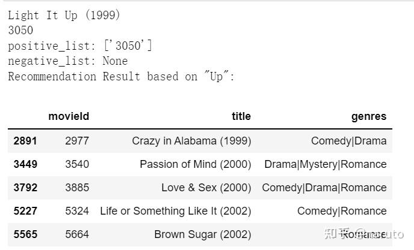Click movieId cell 5664
414x250 pixels.
[x=77, y=234]
